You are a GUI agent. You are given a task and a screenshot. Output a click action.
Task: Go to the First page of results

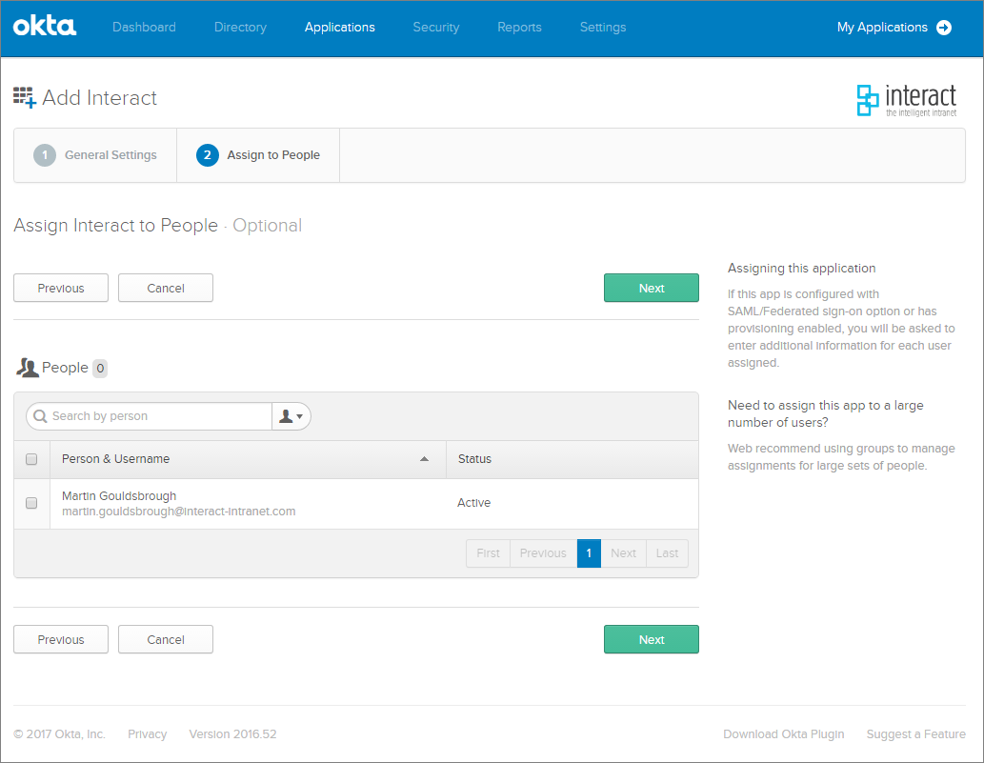pyautogui.click(x=489, y=553)
